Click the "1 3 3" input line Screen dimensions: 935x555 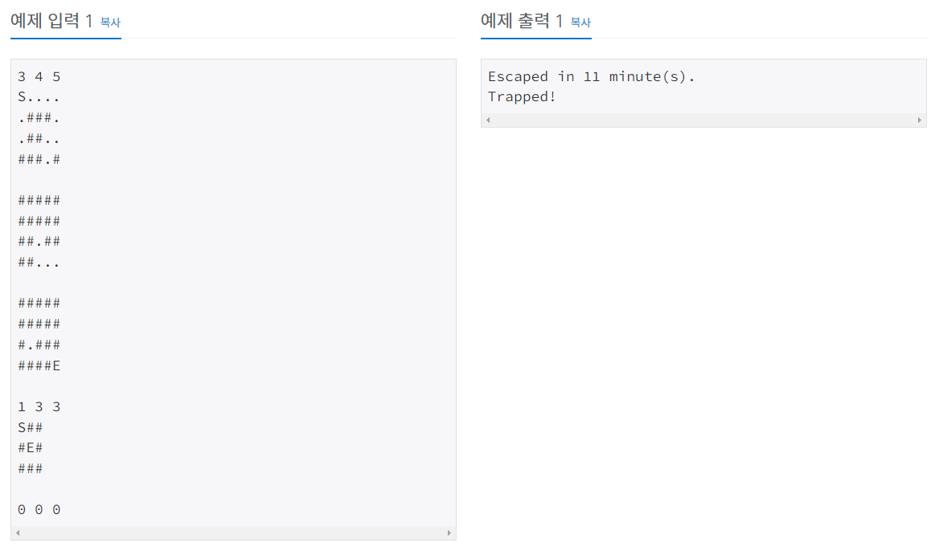click(39, 406)
